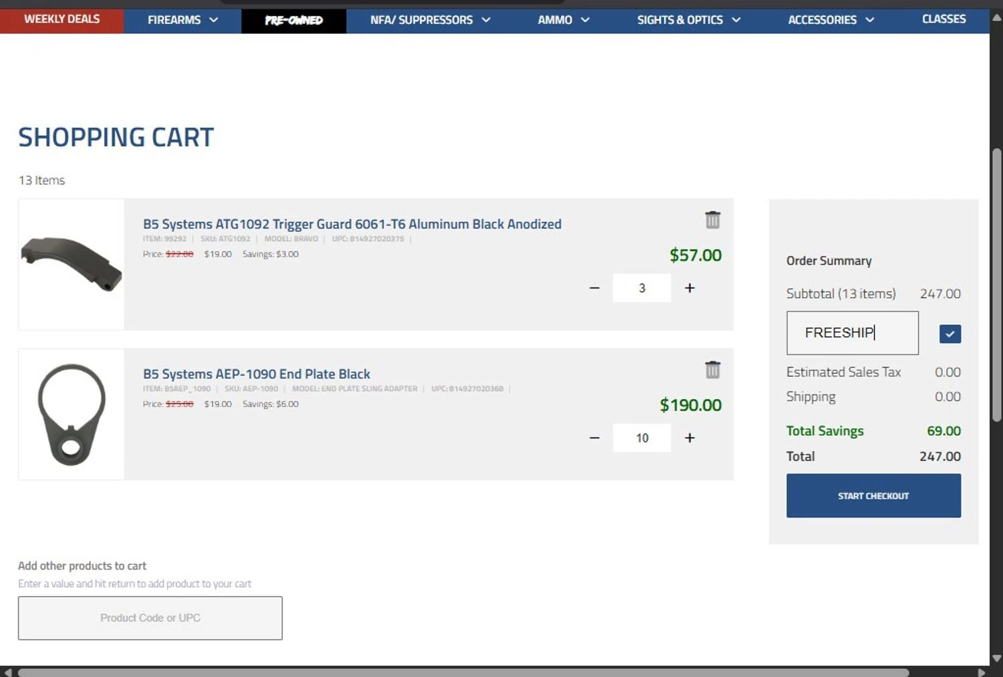Select the Subtotal (13 items) label
Screen dimensions: 1003x677
841,294
